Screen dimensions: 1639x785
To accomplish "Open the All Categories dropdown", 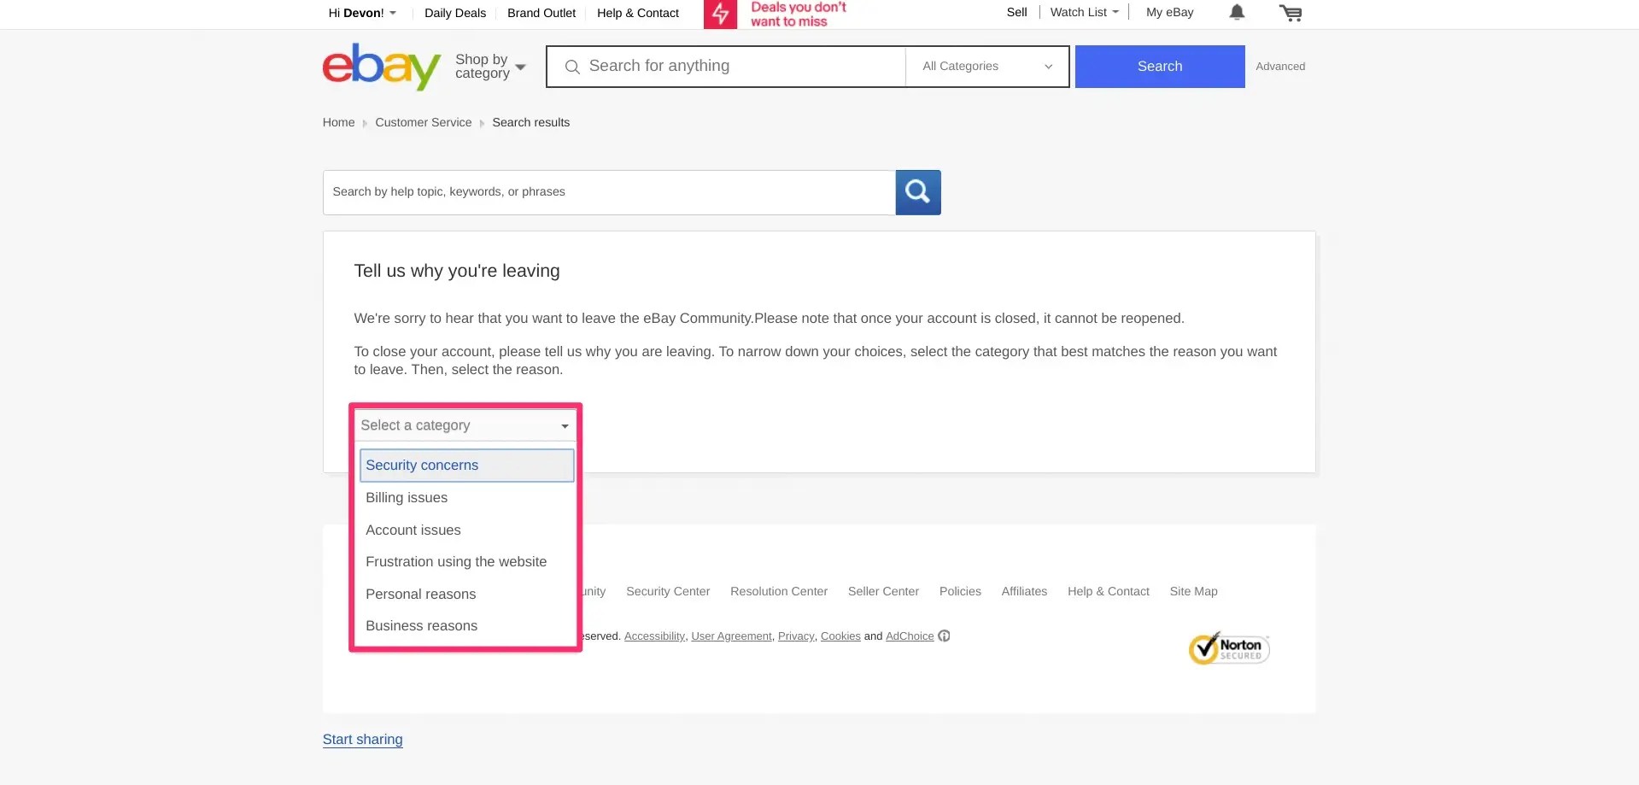I will point(987,67).
